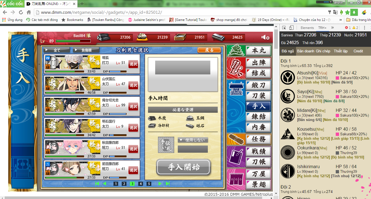
Task: Open DevTools three-dot options menu
Action: point(365,28)
